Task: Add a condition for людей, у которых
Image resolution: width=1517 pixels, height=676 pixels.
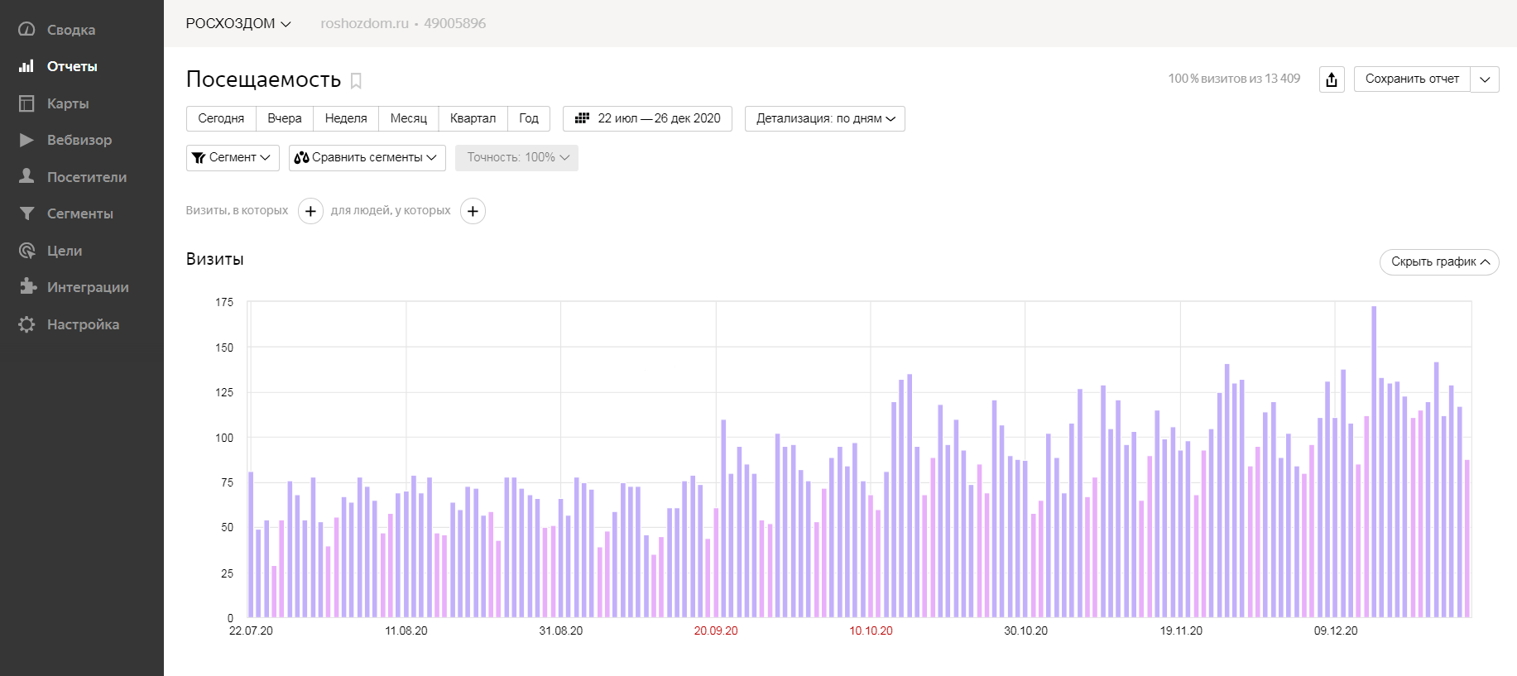Action: [473, 211]
